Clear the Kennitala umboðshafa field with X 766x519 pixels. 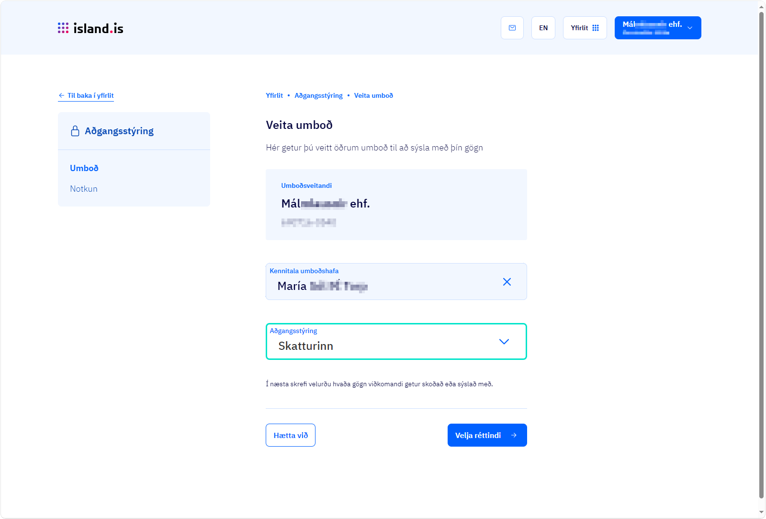pos(507,282)
